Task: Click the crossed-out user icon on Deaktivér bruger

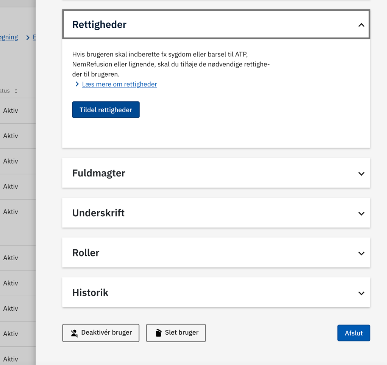Action: pyautogui.click(x=74, y=333)
